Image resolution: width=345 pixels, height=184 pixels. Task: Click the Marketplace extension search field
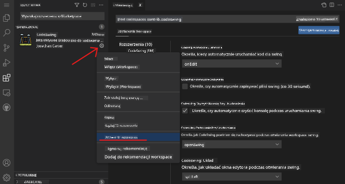63,16
